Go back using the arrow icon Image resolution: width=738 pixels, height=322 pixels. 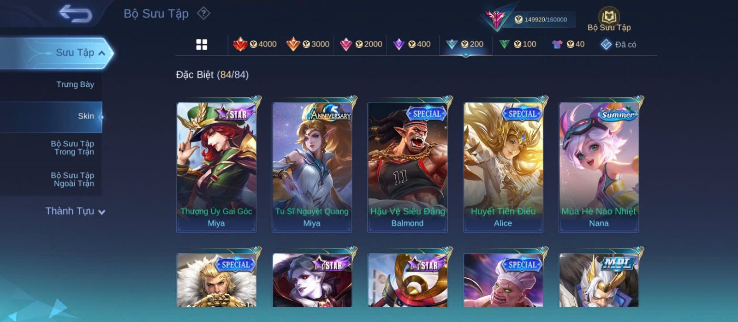point(75,13)
